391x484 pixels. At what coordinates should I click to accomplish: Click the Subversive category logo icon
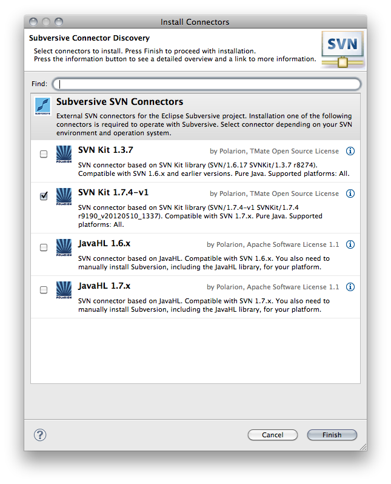click(x=42, y=106)
